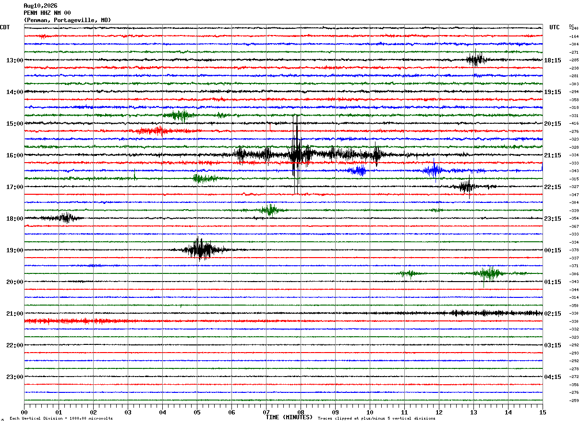Click the TIME (MINUTES) axis label
The image size is (581, 425).
289,417
